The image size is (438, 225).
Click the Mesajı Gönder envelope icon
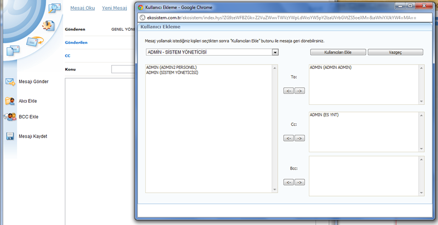(x=10, y=82)
